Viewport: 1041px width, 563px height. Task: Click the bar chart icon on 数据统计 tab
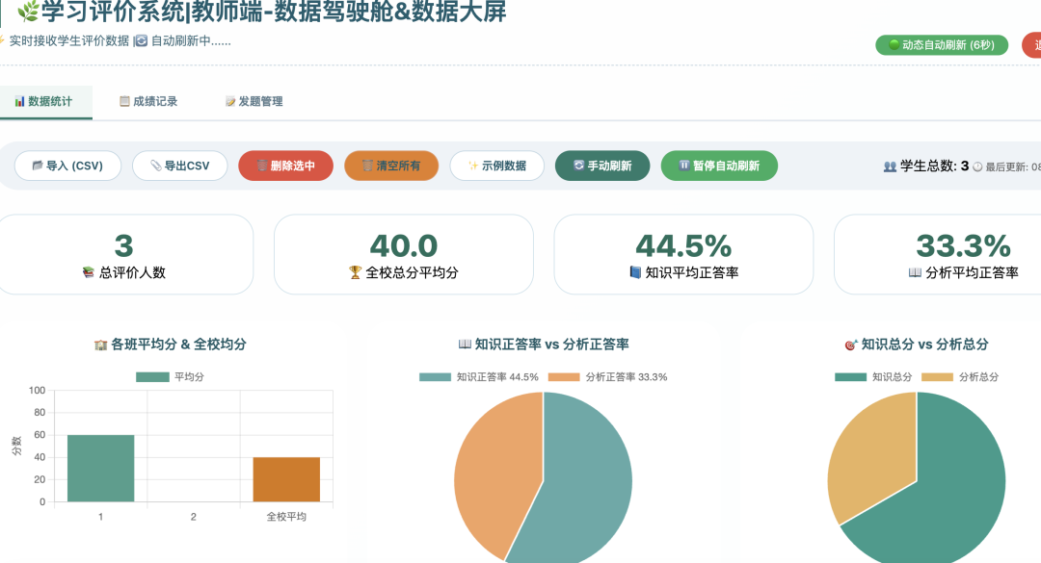coord(20,101)
